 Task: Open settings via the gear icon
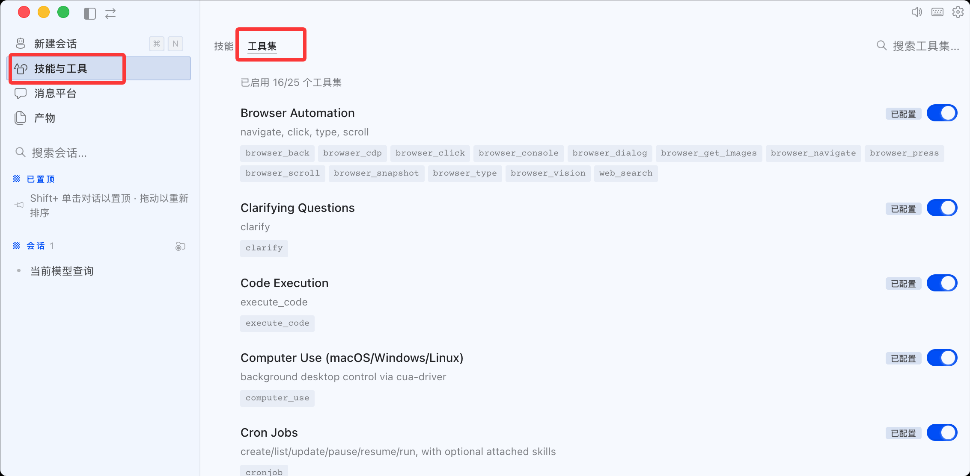(x=958, y=12)
